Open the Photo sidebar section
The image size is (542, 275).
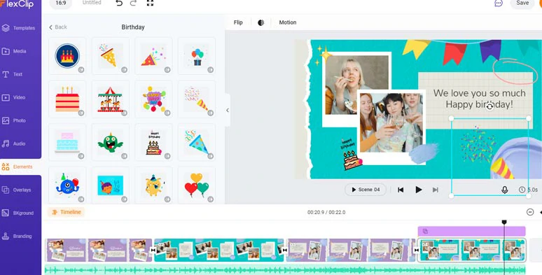click(14, 120)
